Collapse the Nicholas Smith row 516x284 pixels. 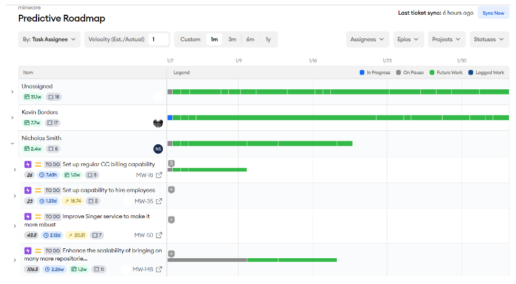[12, 144]
